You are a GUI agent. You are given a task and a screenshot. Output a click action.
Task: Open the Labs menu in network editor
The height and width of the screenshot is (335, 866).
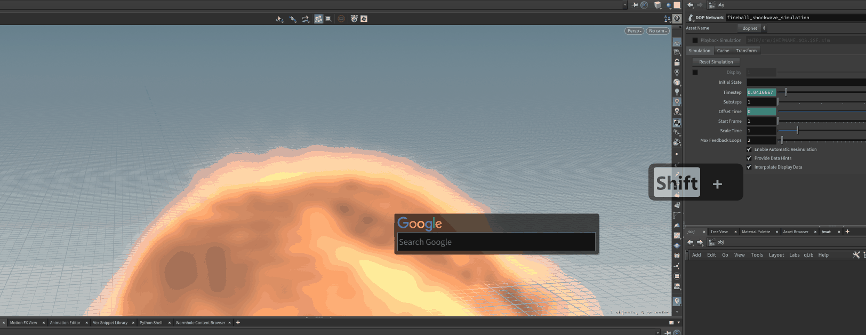tap(795, 255)
